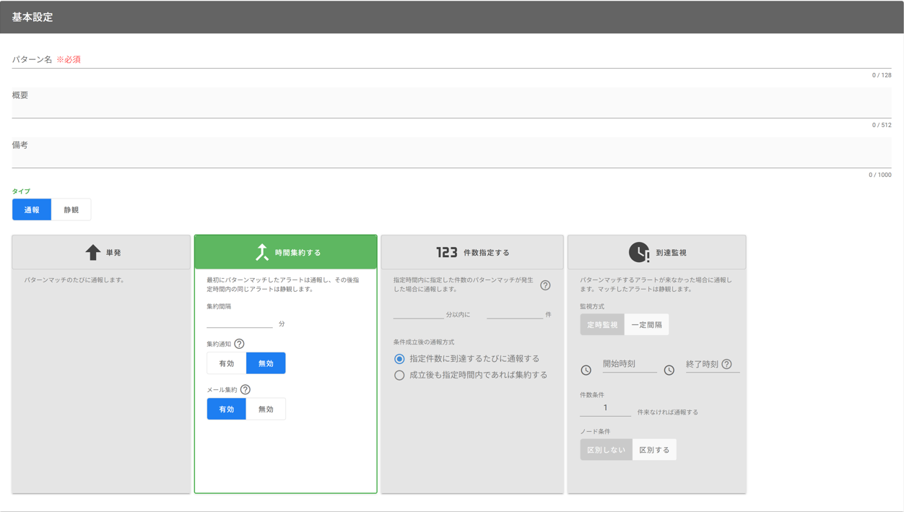Click 区別する node condition button
The image size is (904, 512).
pyautogui.click(x=654, y=450)
